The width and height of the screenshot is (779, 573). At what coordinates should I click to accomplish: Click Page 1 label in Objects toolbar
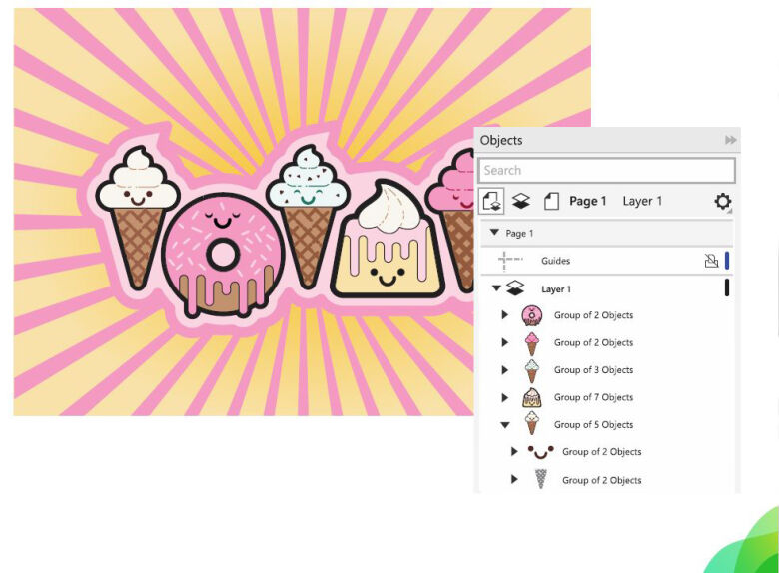[587, 201]
